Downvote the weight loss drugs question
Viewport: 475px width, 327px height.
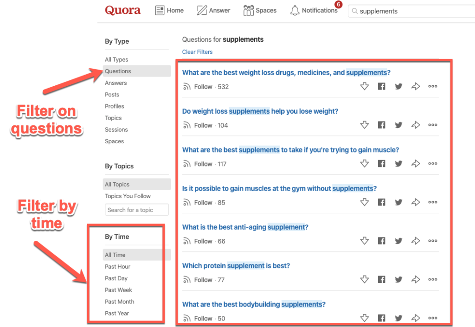(365, 86)
